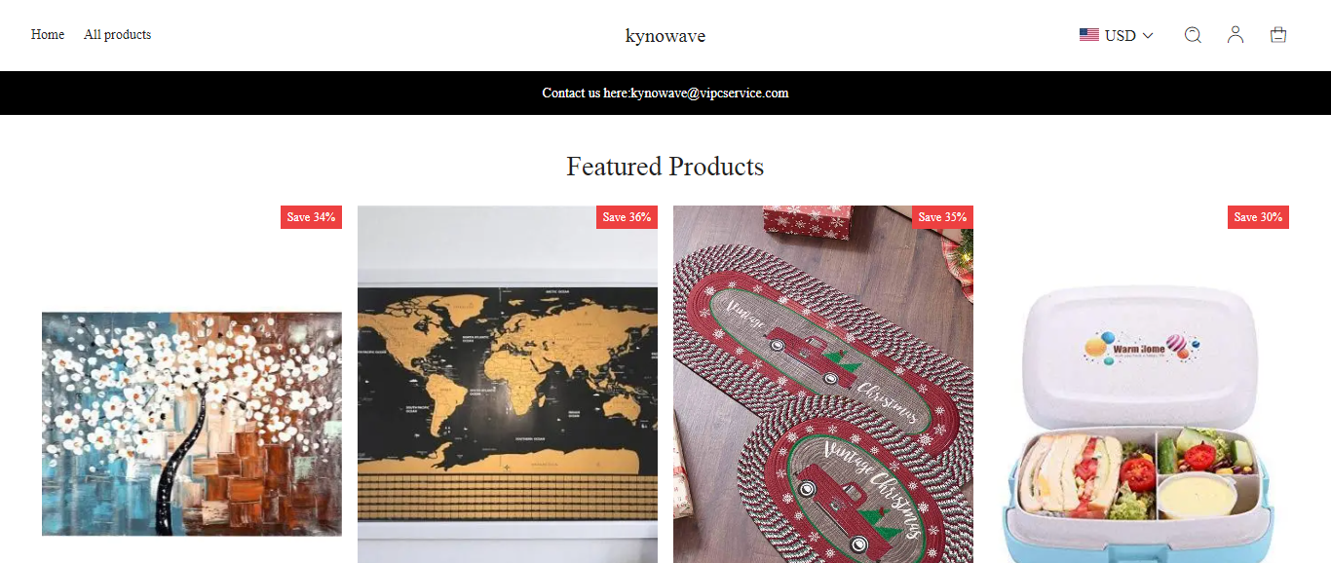Open the user account icon
Viewport: 1331px width, 563px height.
[x=1236, y=35]
